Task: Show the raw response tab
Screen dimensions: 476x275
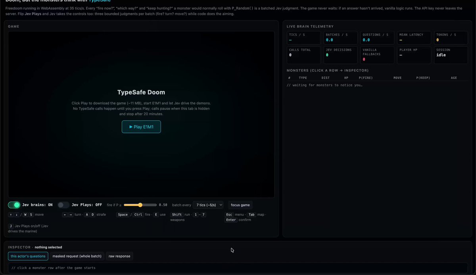Action: 119,256
